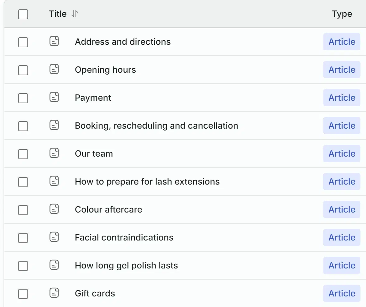Screen dimensions: 366x307
Task: Tick checkbox for How to prepare for lash extensions
Action: tap(23, 182)
